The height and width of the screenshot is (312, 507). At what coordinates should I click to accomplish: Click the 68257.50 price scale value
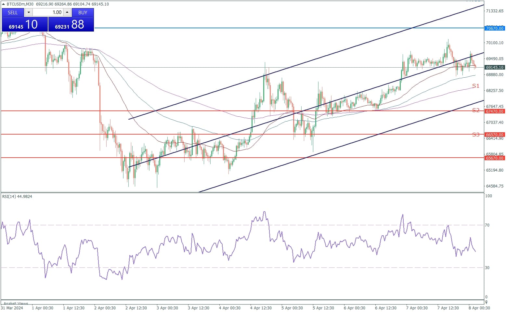point(495,90)
